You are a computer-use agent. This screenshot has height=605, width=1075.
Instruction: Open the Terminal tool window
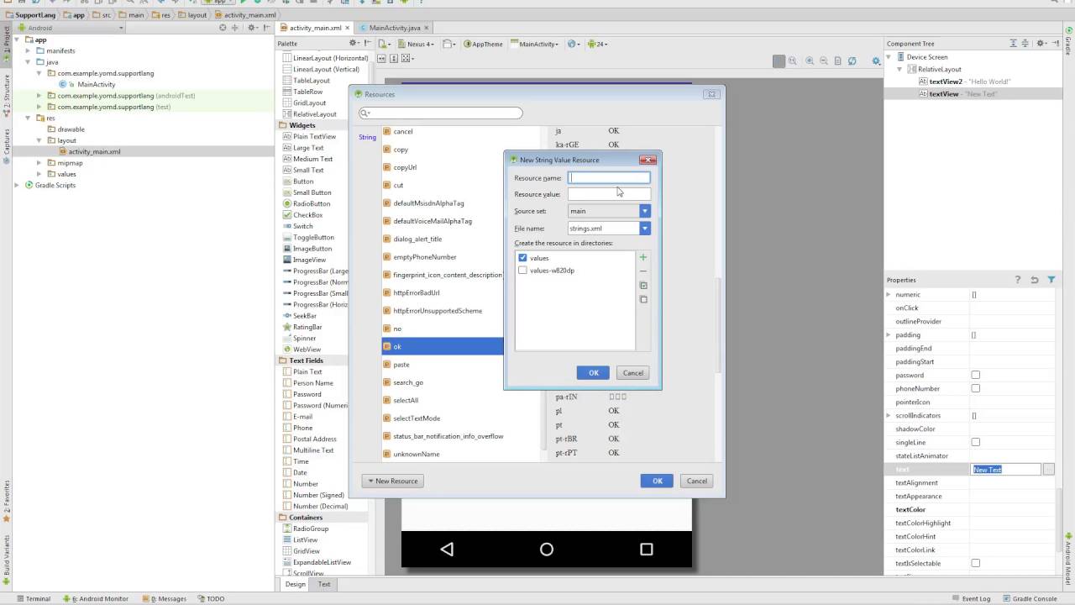point(33,599)
